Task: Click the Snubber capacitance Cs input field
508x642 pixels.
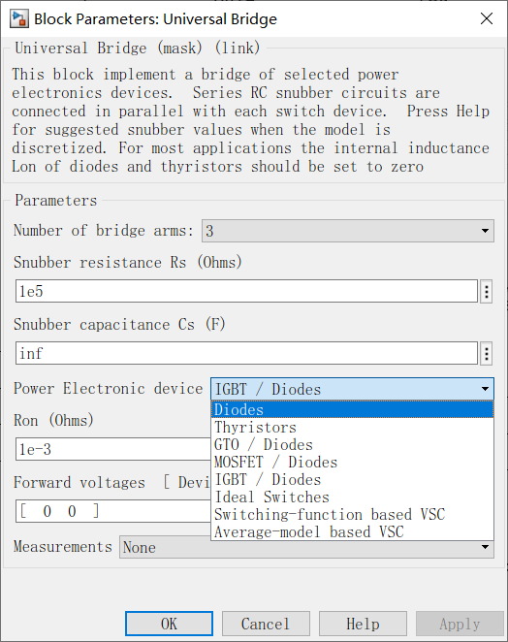Action: coord(246,353)
